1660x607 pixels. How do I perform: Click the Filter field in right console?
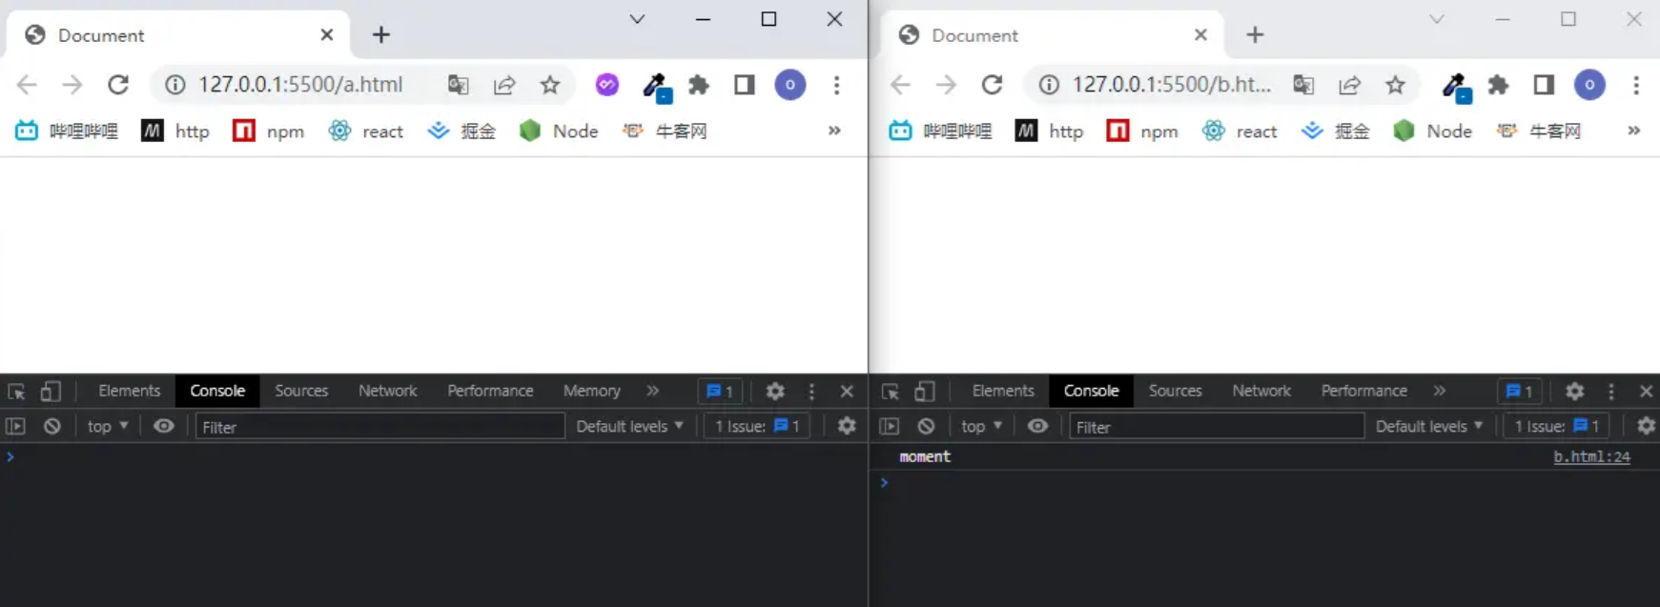[x=1216, y=427]
